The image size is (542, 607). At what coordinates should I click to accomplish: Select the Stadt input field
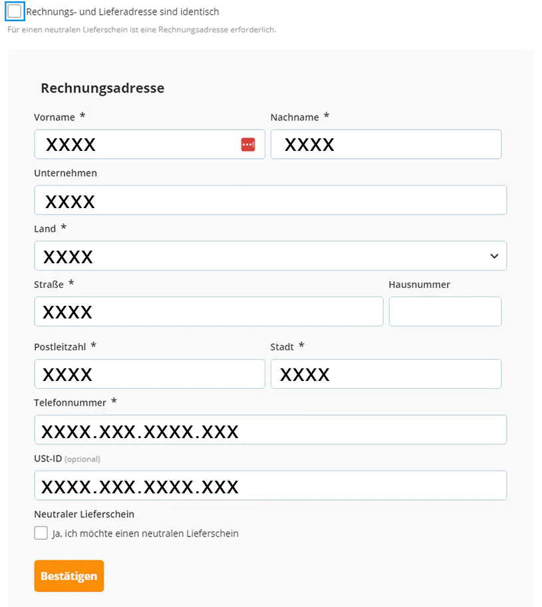386,374
